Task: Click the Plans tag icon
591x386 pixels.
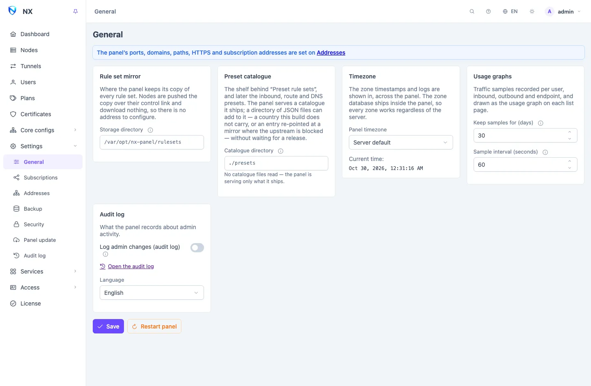Action: (x=13, y=98)
